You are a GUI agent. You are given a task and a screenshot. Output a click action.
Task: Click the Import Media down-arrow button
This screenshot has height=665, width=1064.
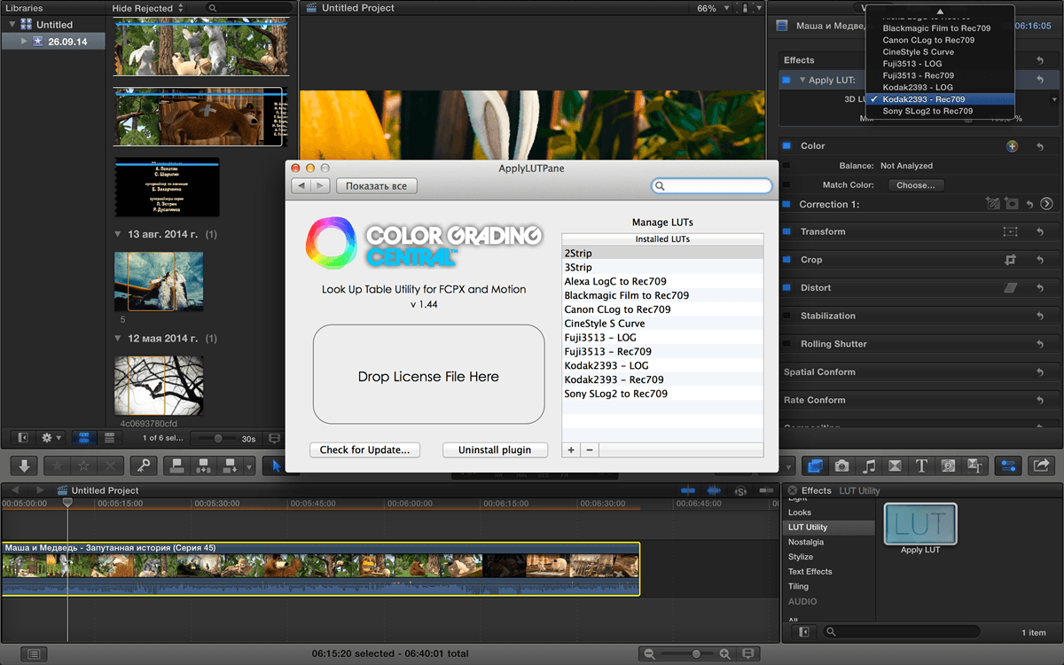(24, 465)
